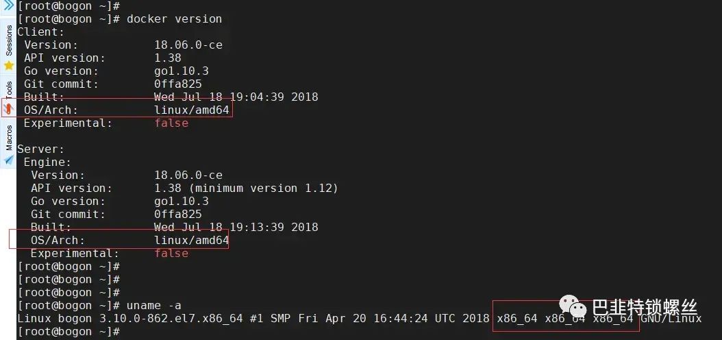Click the Server OS/Arch linux/amd64 value
722x340 pixels.
(191, 240)
